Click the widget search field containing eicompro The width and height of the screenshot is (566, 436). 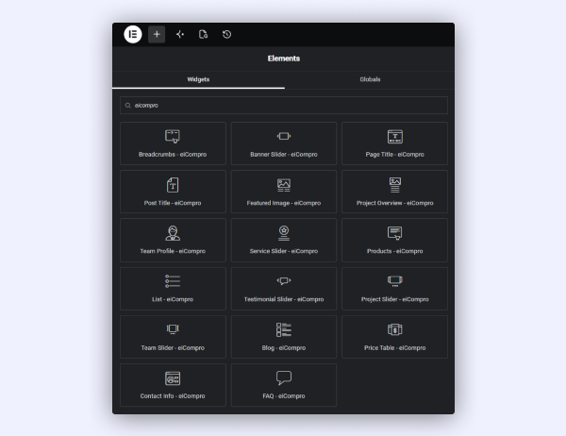[284, 105]
